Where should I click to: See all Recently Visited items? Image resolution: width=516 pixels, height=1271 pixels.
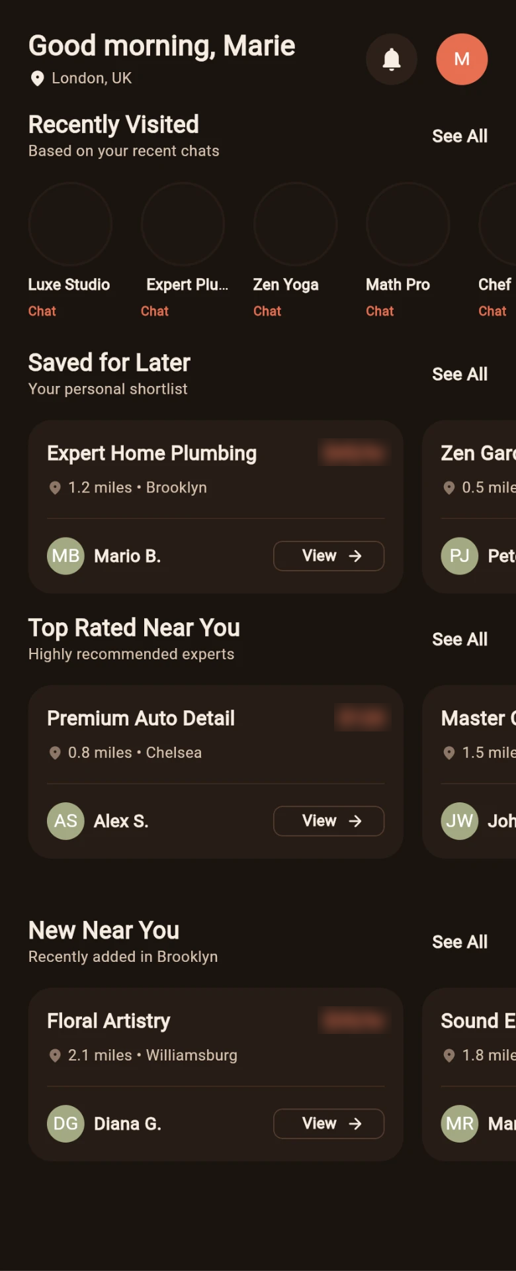460,136
